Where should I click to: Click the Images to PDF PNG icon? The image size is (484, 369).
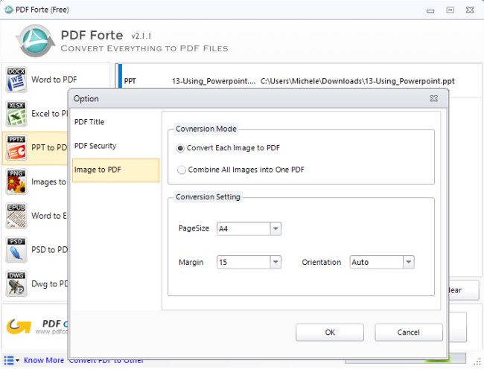pyautogui.click(x=16, y=182)
